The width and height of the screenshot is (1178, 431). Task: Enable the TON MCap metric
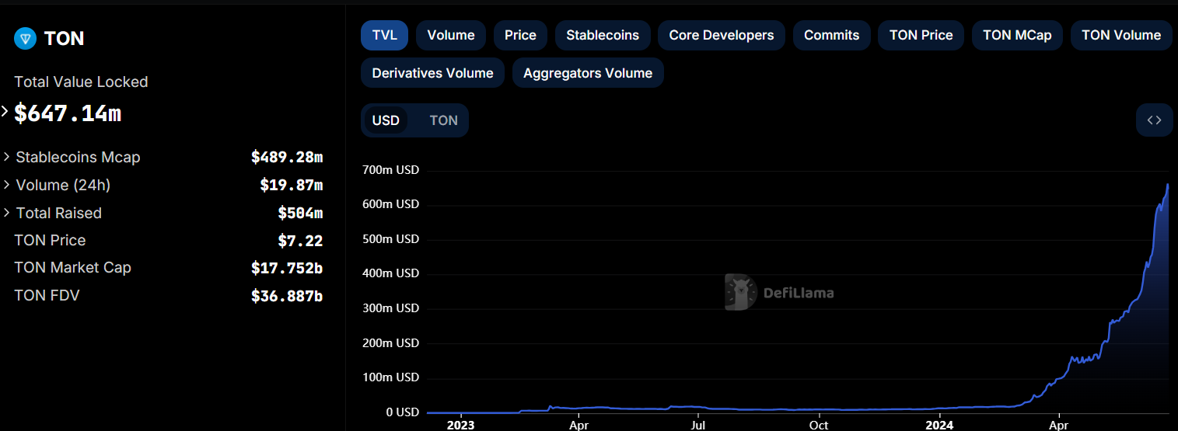[1017, 35]
